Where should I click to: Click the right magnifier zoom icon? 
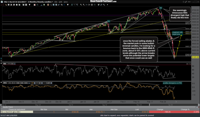[84, 5]
